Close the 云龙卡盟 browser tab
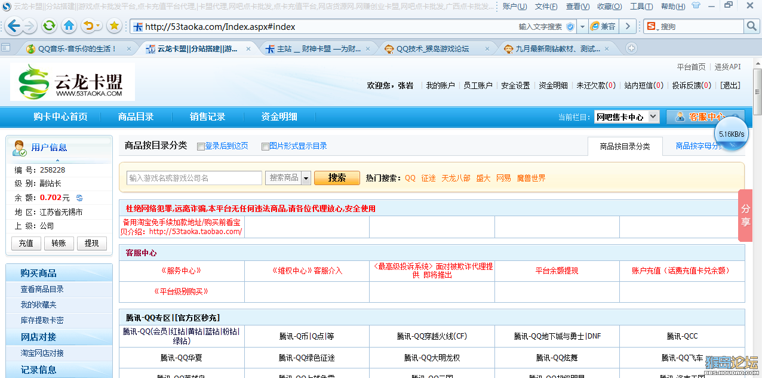Screen dimensions: 762x378 tap(249, 49)
